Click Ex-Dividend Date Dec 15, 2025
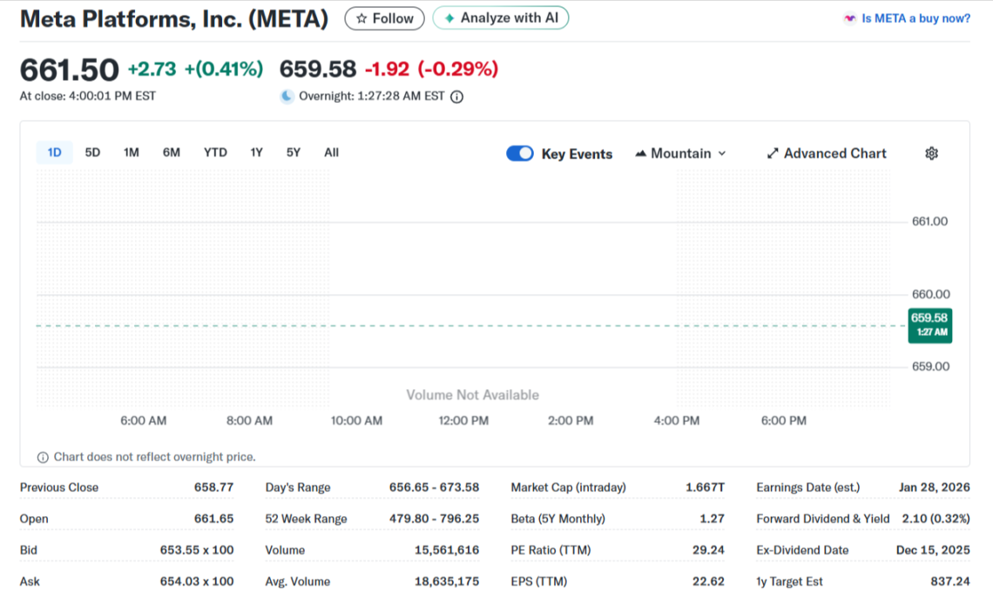 [933, 550]
